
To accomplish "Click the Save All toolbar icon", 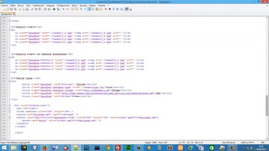I will coord(15,9).
